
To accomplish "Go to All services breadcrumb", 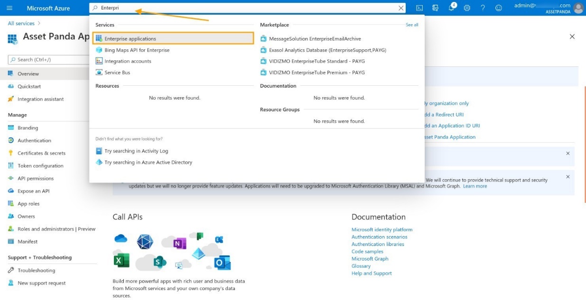I will 21,23.
